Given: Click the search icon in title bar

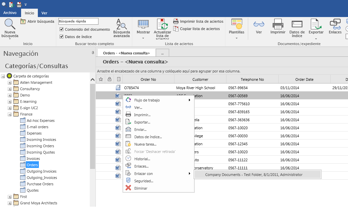Looking at the screenshot, I should (x=4, y=4).
